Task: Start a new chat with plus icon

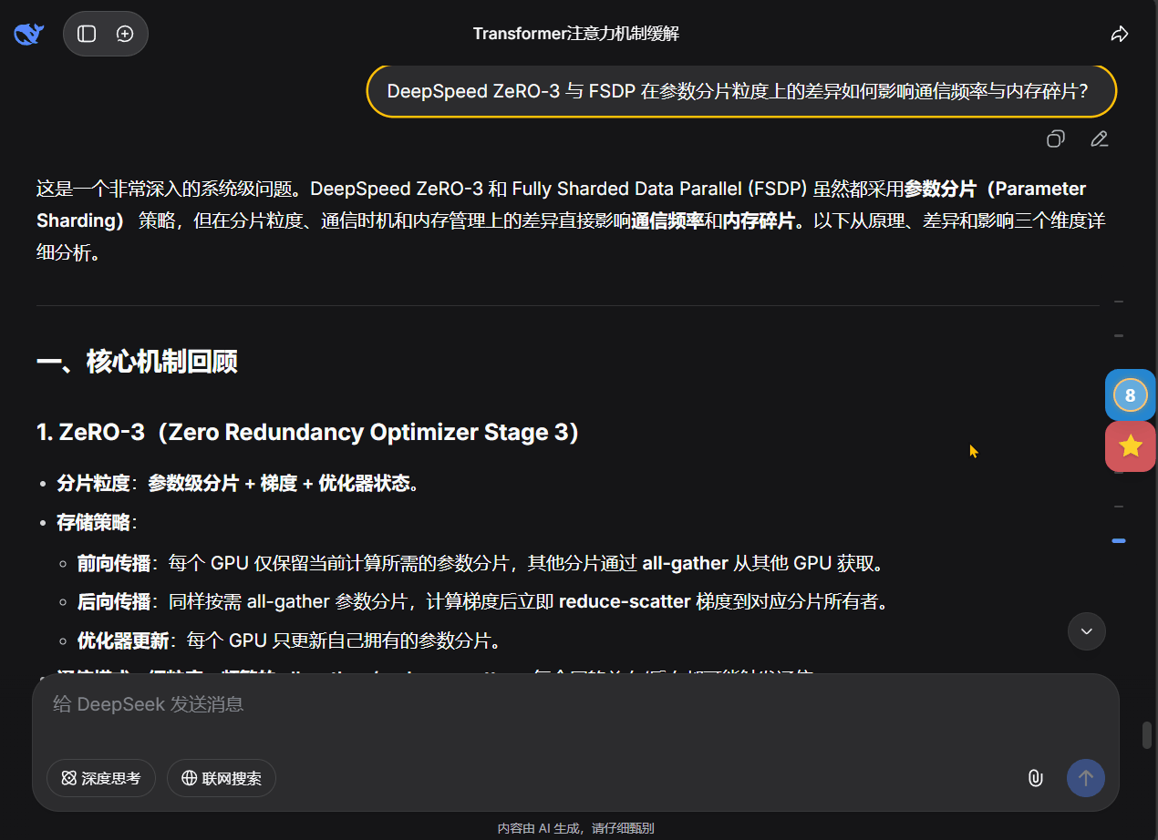Action: [125, 34]
